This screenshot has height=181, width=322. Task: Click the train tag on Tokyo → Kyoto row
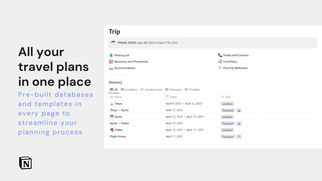[x=239, y=111]
